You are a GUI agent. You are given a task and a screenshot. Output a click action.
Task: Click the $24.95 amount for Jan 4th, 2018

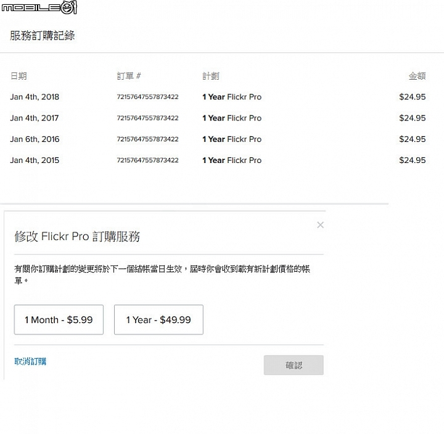coord(413,97)
